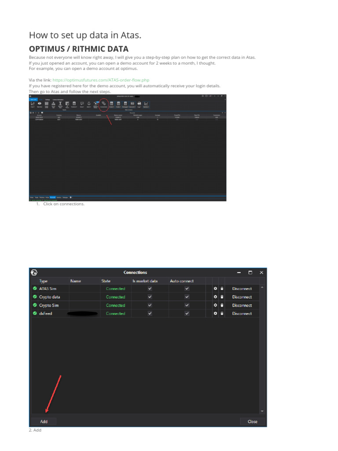Select the highlighted Accounts tab at bottom
Screen dimensions: 338x451
[x=53, y=197]
